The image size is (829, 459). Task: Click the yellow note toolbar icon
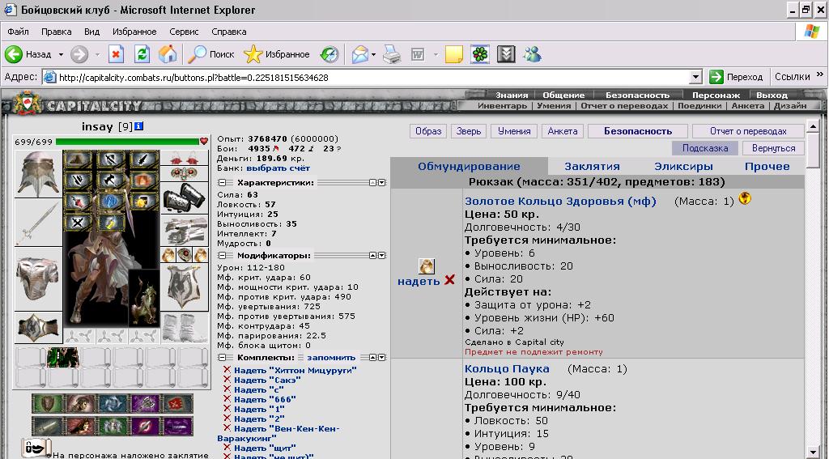[x=453, y=54]
